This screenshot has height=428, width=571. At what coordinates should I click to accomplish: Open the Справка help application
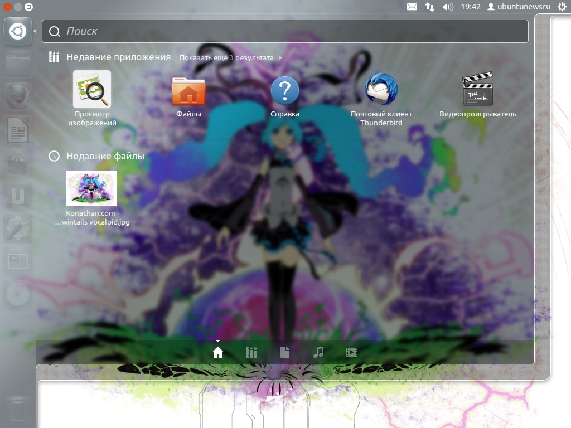(285, 90)
